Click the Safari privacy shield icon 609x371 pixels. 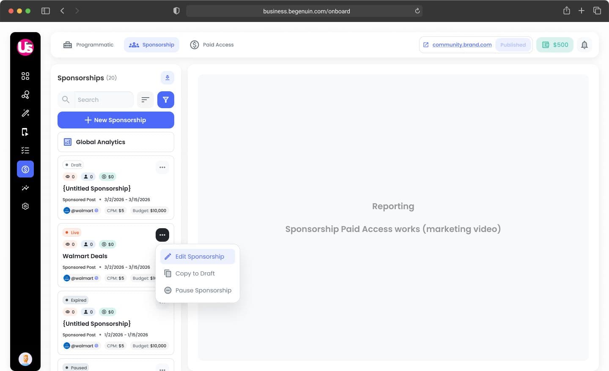(x=177, y=11)
